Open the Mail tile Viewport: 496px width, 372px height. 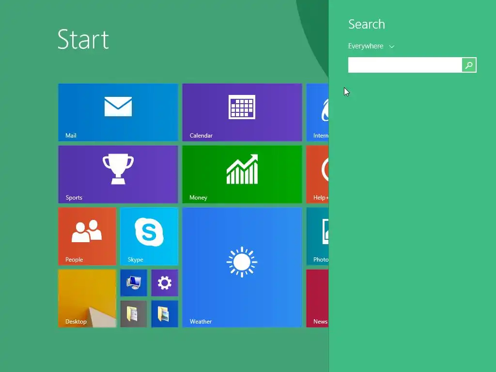pos(118,112)
